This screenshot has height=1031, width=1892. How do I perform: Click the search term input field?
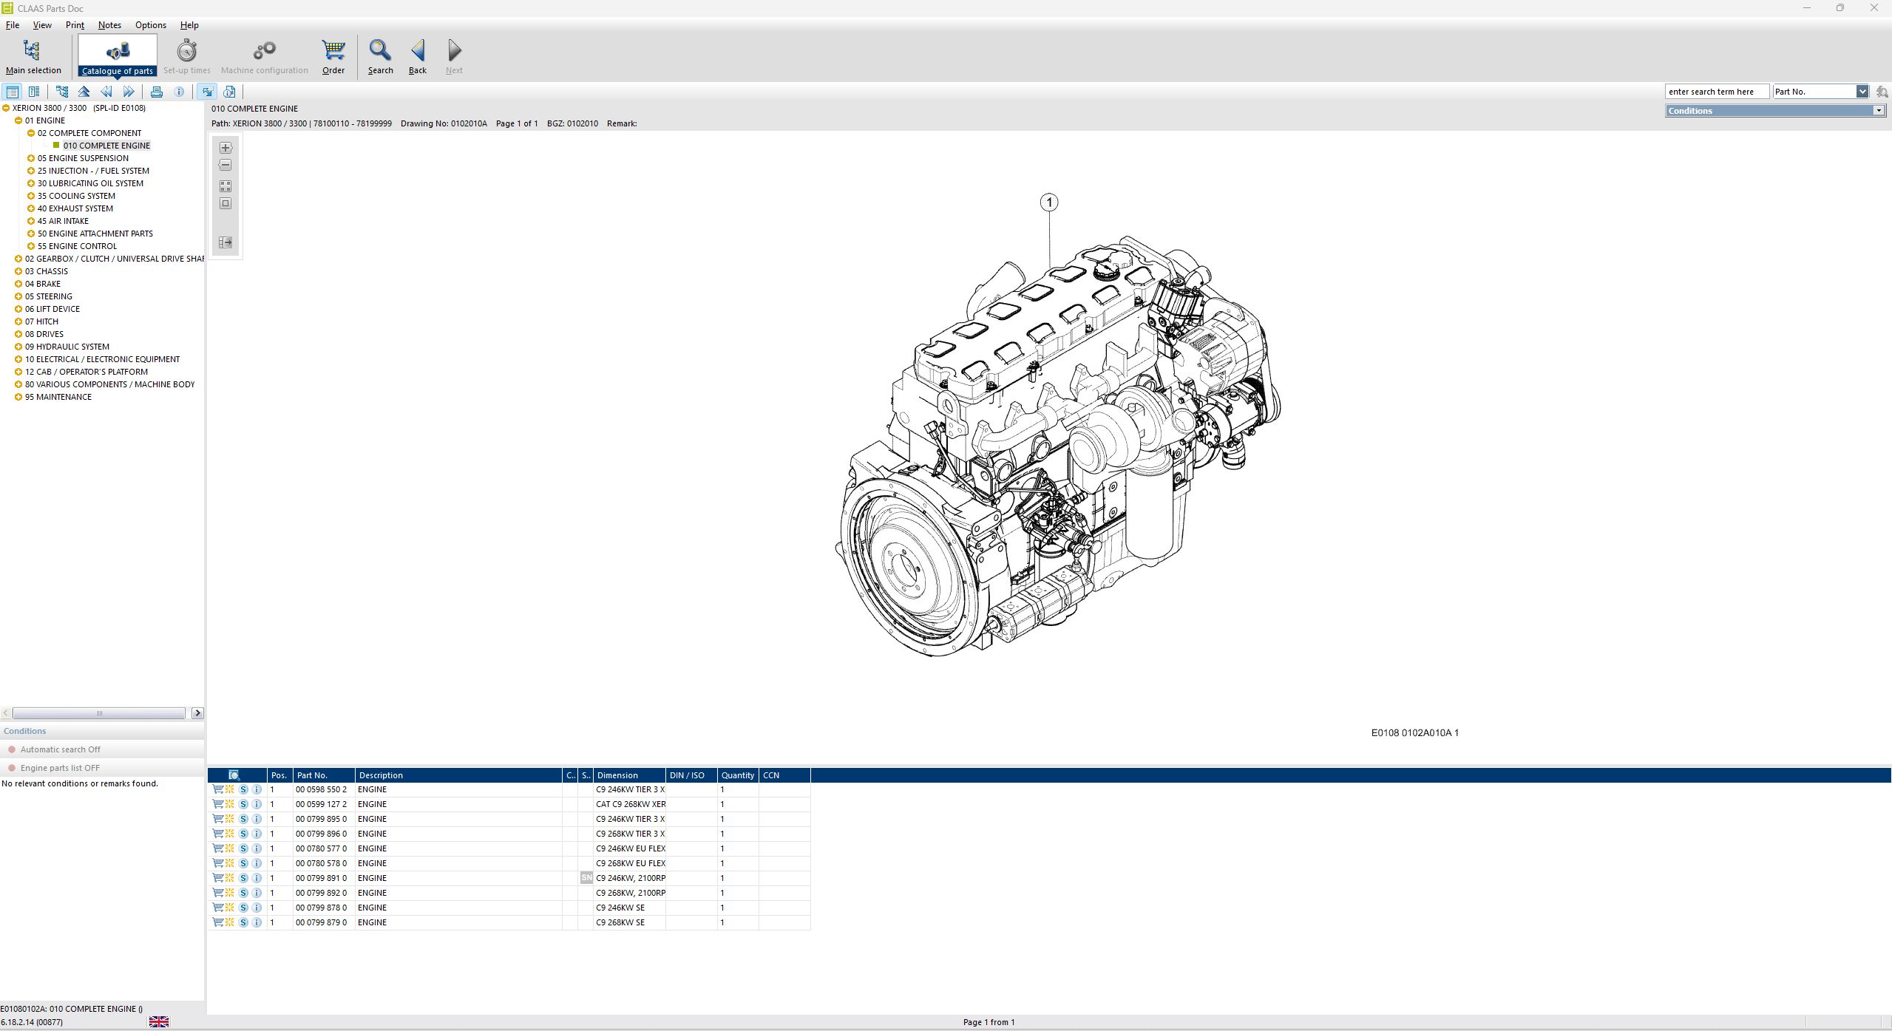[1715, 92]
